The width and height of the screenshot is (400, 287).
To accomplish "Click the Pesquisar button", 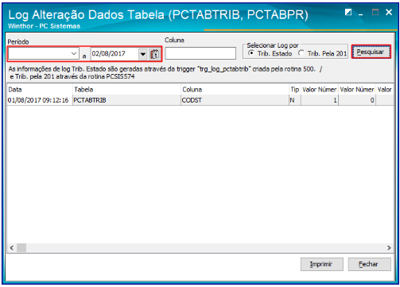I will 371,52.
